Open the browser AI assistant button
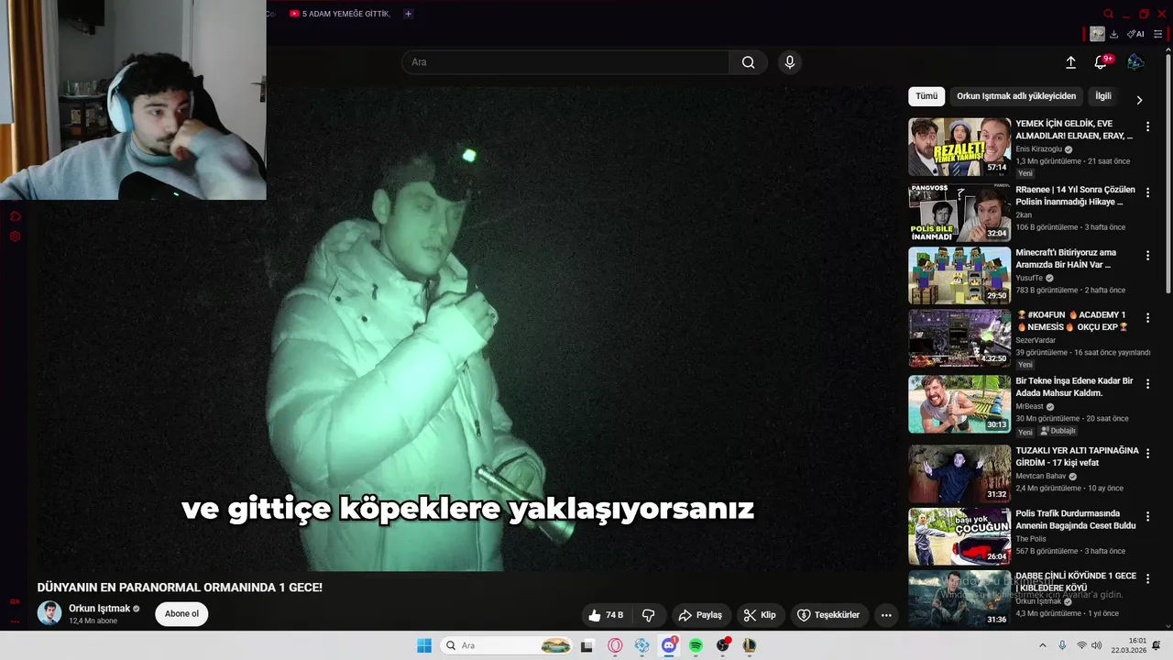This screenshot has width=1173, height=660. tap(1136, 34)
